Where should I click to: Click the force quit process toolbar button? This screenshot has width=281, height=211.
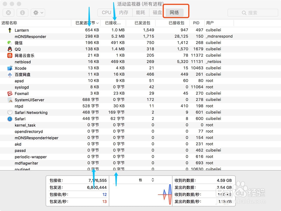8,13
